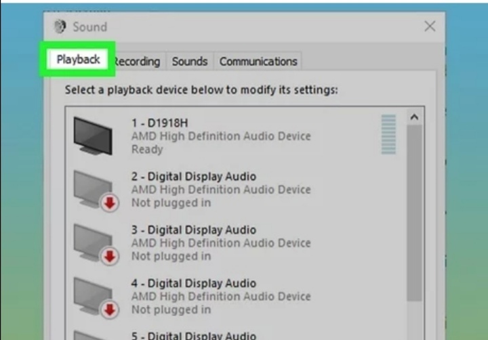Click Not plugged in status of device 3
Image resolution: width=488 pixels, height=340 pixels.
171,256
